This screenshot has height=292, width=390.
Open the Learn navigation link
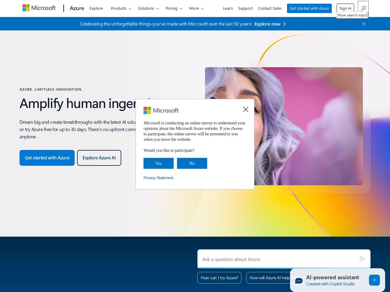point(228,9)
